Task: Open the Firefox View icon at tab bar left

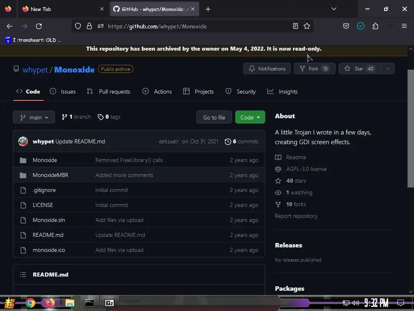Action: pyautogui.click(x=8, y=9)
